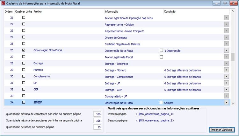Image resolution: width=239 pixels, height=136 pixels.
Task: Click the plus button for Entrega - Número
Action: pos(227,70)
